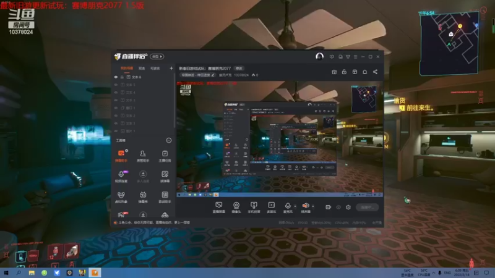Toggle visibility eye of 文本 3
This screenshot has height=278, width=495.
(116, 100)
